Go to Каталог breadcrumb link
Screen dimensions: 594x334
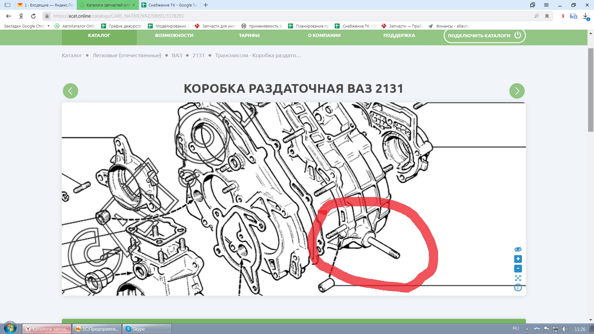click(72, 55)
